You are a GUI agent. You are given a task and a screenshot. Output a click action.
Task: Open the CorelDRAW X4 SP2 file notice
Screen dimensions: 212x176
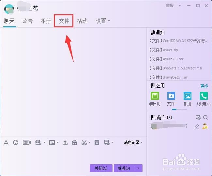pyautogui.click(x=179, y=41)
